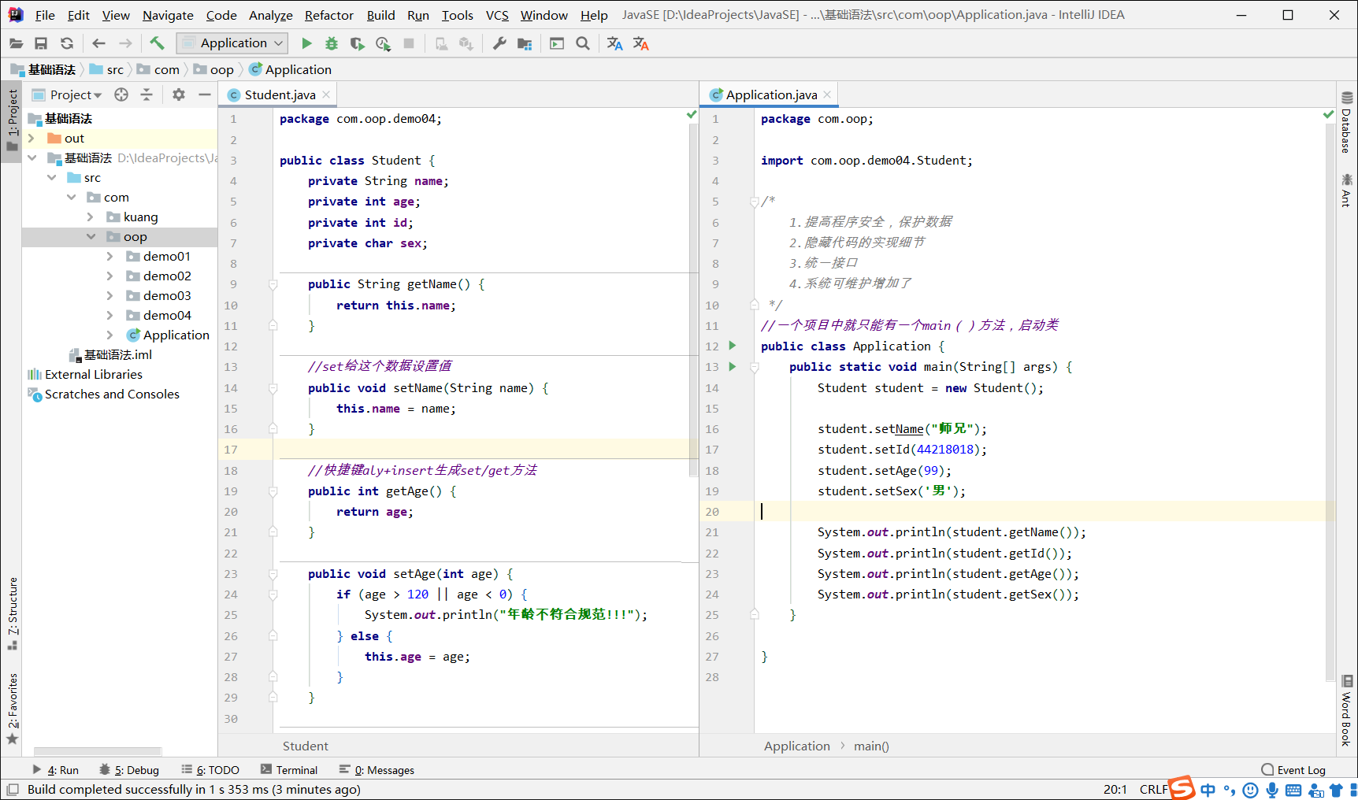Open the 6: TODO tool window

tap(210, 770)
